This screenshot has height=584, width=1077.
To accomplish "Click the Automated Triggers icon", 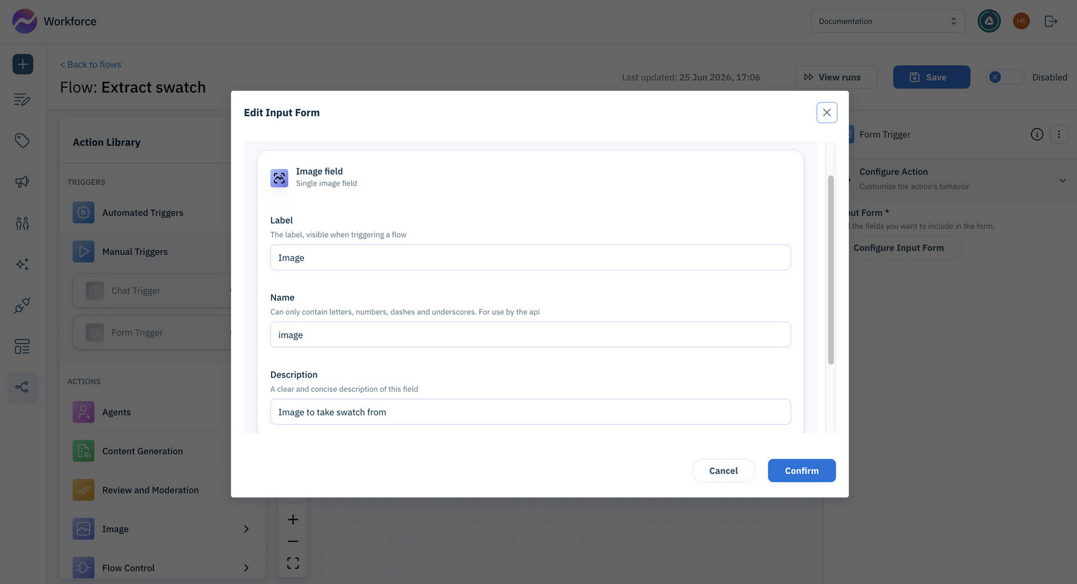I will [83, 212].
